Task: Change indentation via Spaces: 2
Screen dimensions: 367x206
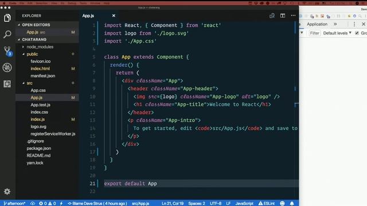Action: (x=197, y=204)
